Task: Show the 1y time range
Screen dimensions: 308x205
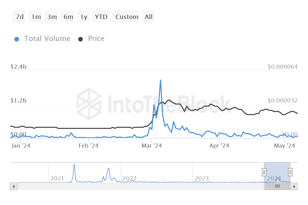Action: (84, 17)
